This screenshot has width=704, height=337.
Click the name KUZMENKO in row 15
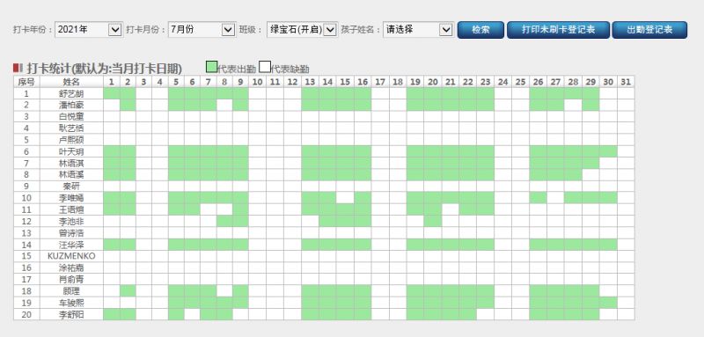click(x=71, y=256)
